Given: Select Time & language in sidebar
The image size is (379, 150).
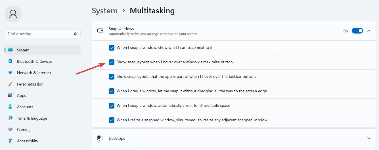Looking at the screenshot, I should (32, 118).
